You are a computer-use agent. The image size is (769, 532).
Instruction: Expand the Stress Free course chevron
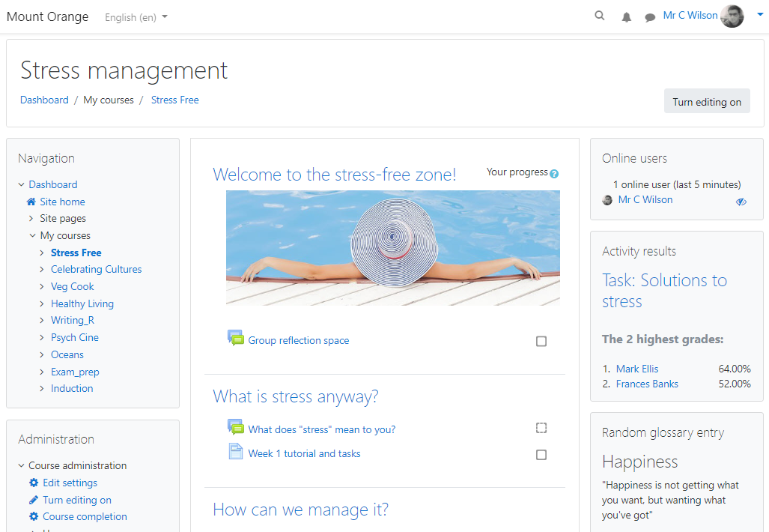[x=42, y=253]
